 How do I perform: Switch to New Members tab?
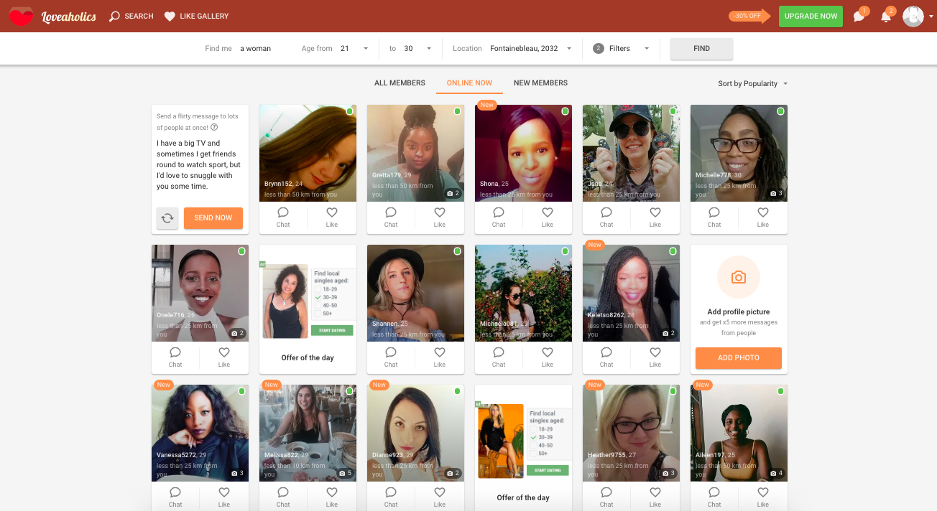pos(540,83)
